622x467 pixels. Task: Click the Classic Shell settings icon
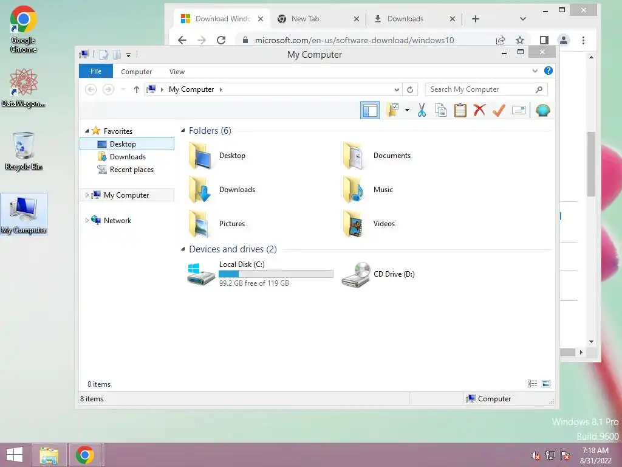(x=542, y=110)
